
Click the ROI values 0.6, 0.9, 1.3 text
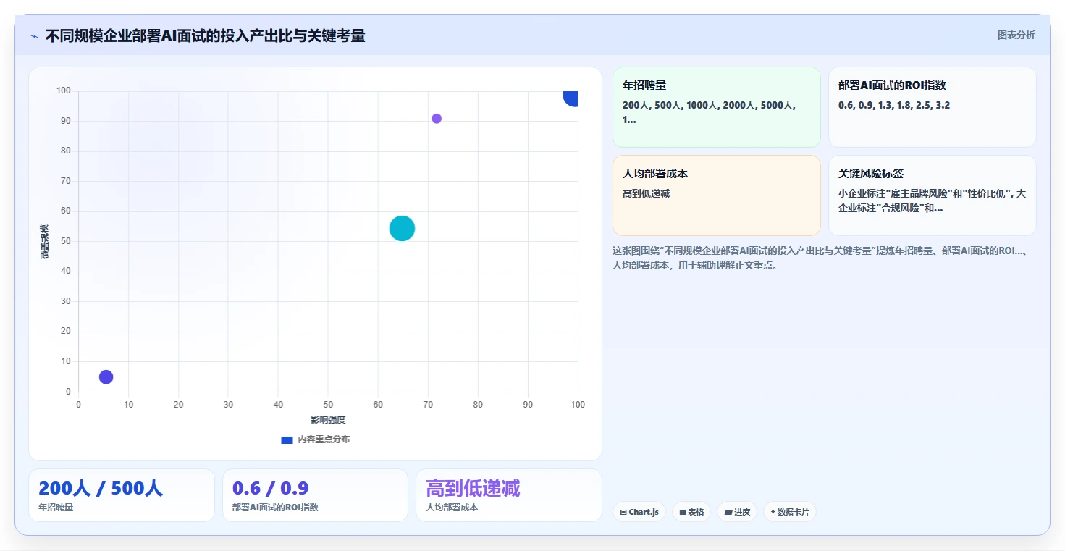pyautogui.click(x=894, y=106)
